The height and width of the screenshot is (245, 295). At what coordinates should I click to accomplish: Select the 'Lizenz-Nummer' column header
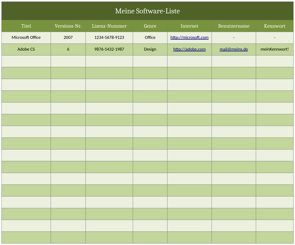[109, 26]
